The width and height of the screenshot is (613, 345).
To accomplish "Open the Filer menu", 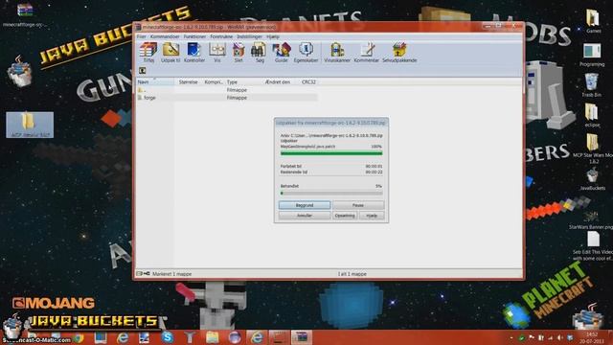I will click(141, 36).
